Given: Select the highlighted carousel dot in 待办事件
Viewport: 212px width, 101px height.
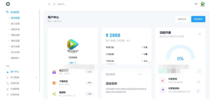Looking at the screenshot, I should pyautogui.click(x=140, y=74).
